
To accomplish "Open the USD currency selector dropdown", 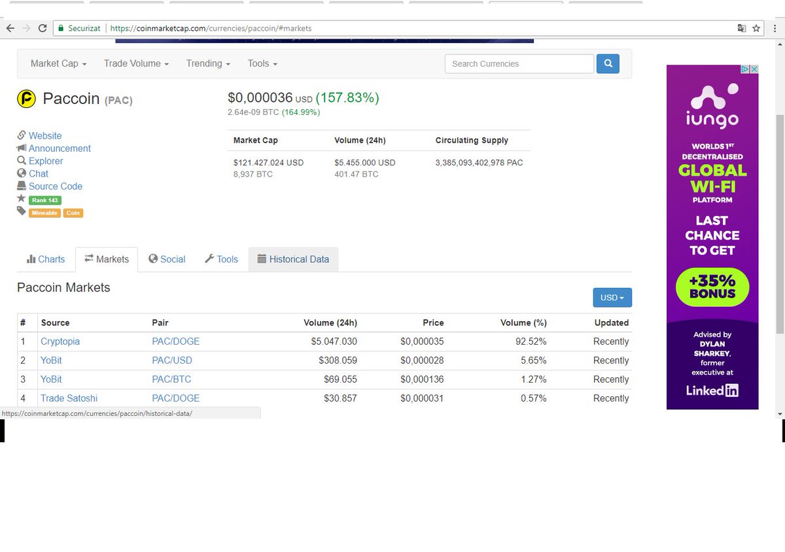I will pyautogui.click(x=612, y=298).
